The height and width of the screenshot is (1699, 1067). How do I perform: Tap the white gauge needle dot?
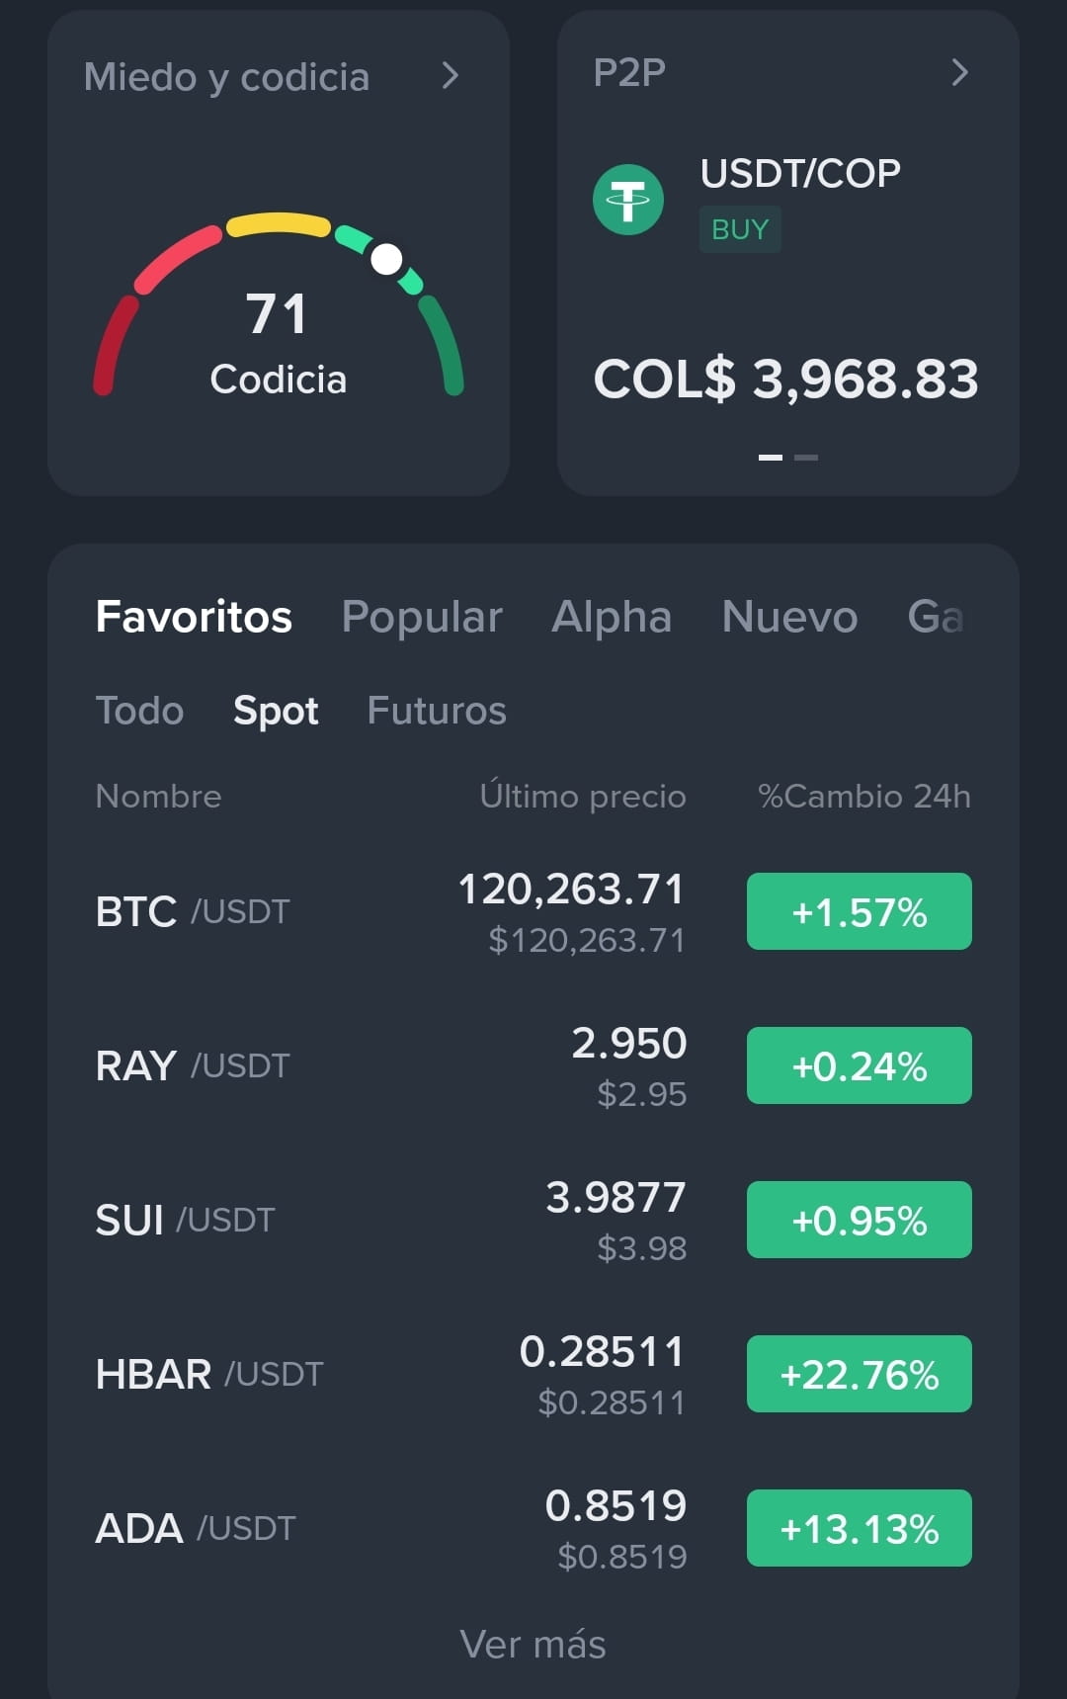386,259
